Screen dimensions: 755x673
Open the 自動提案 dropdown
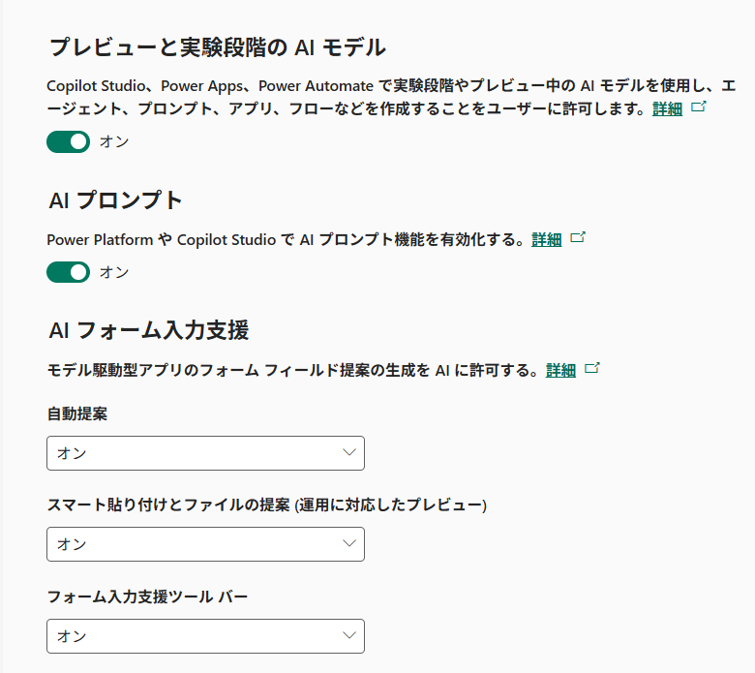coord(205,452)
